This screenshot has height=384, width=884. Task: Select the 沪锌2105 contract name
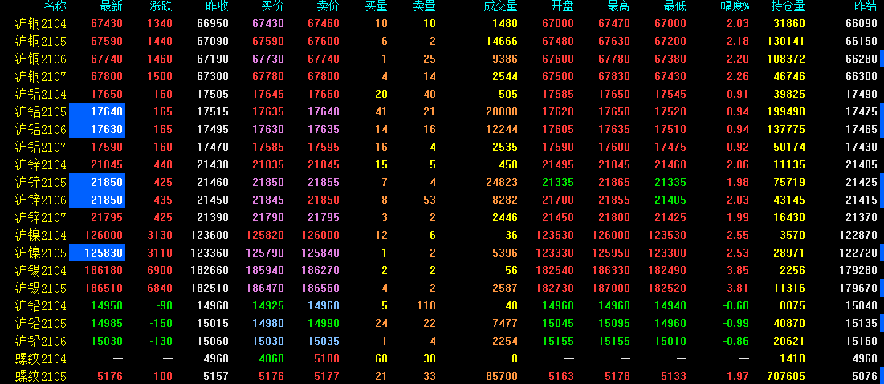point(41,183)
